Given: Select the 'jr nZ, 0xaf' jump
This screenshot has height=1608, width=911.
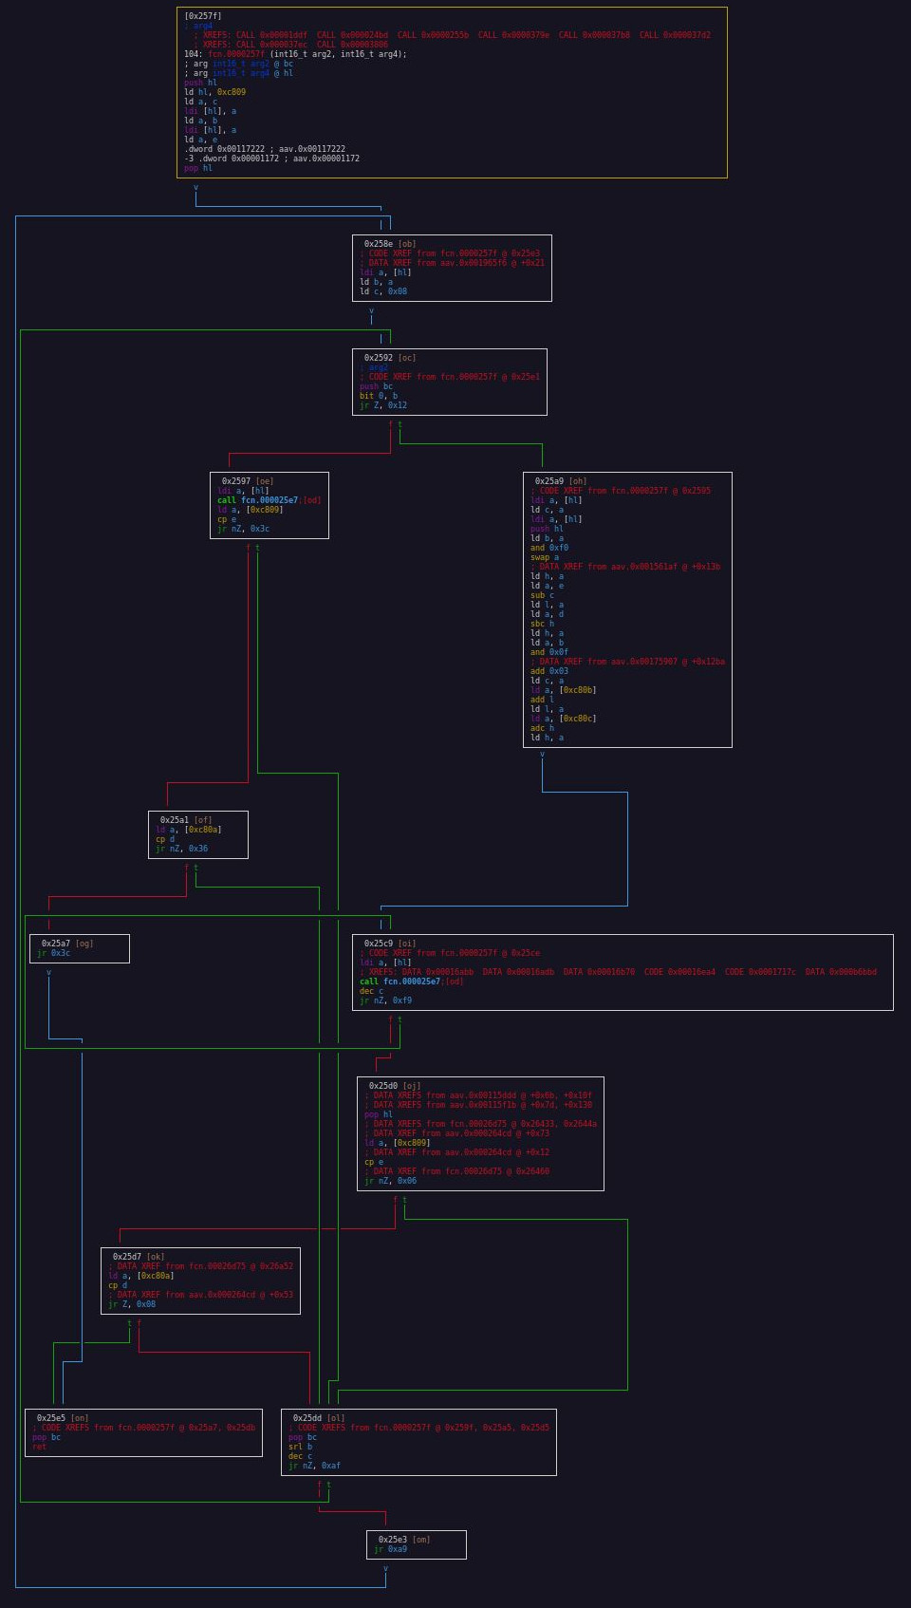Looking at the screenshot, I should (314, 1466).
